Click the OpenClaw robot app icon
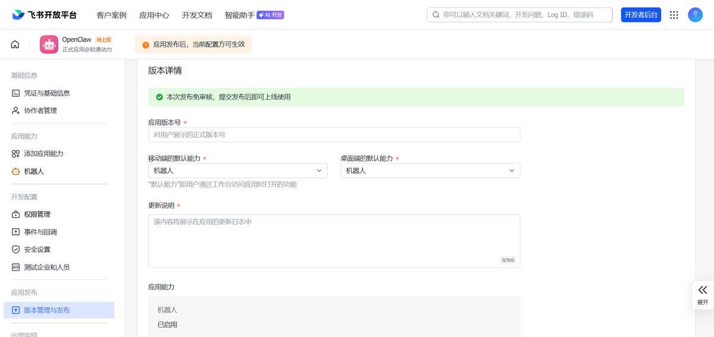714x337 pixels. 49,44
